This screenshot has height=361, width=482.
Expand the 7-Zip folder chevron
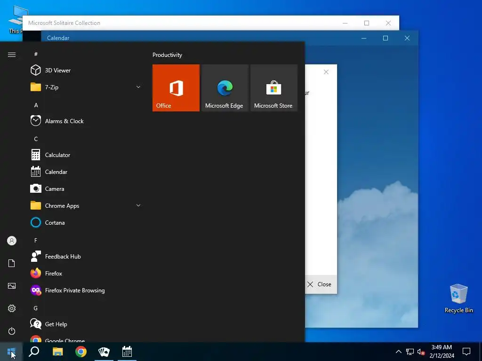tap(138, 87)
